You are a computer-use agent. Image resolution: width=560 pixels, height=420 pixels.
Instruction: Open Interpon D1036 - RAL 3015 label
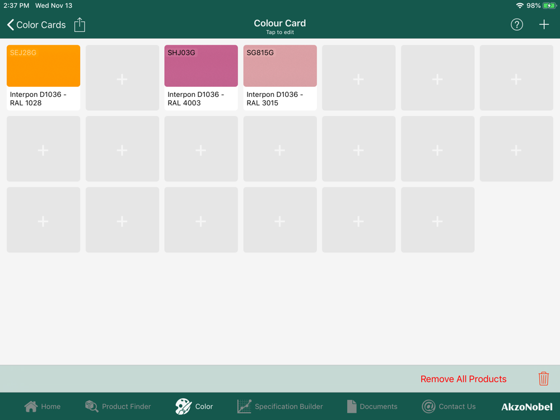coord(274,99)
